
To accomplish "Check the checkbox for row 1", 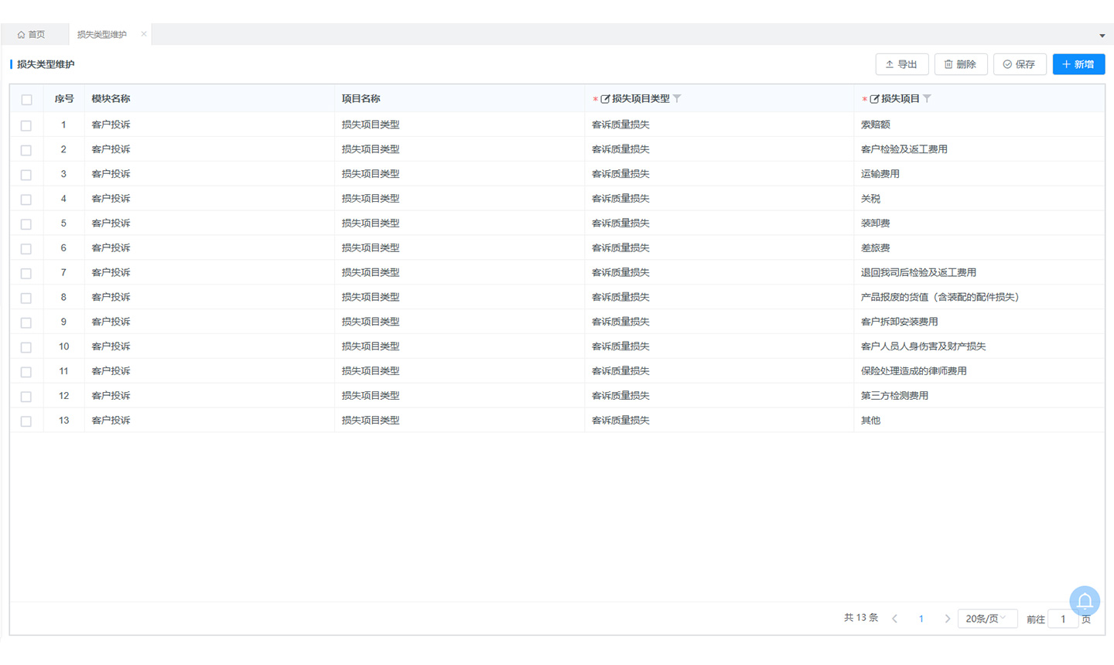I will (26, 125).
